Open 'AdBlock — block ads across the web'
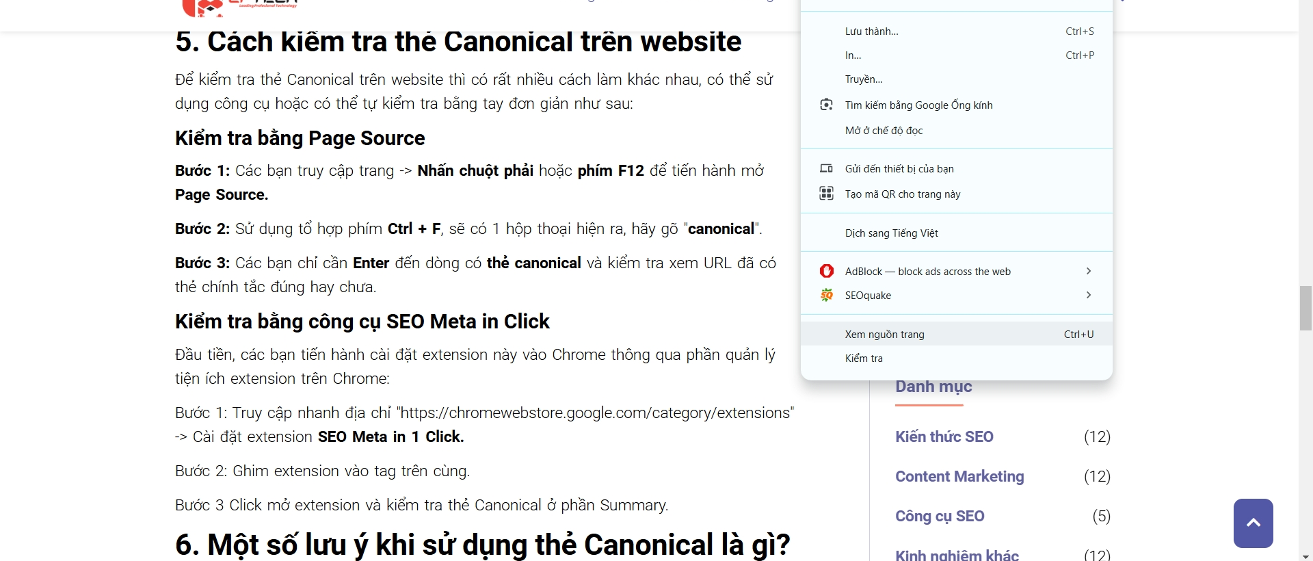 [x=957, y=271]
